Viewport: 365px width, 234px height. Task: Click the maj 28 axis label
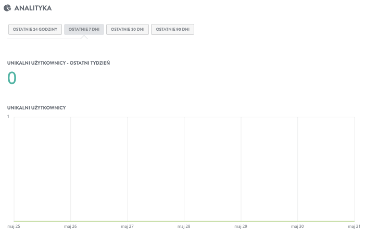click(184, 226)
